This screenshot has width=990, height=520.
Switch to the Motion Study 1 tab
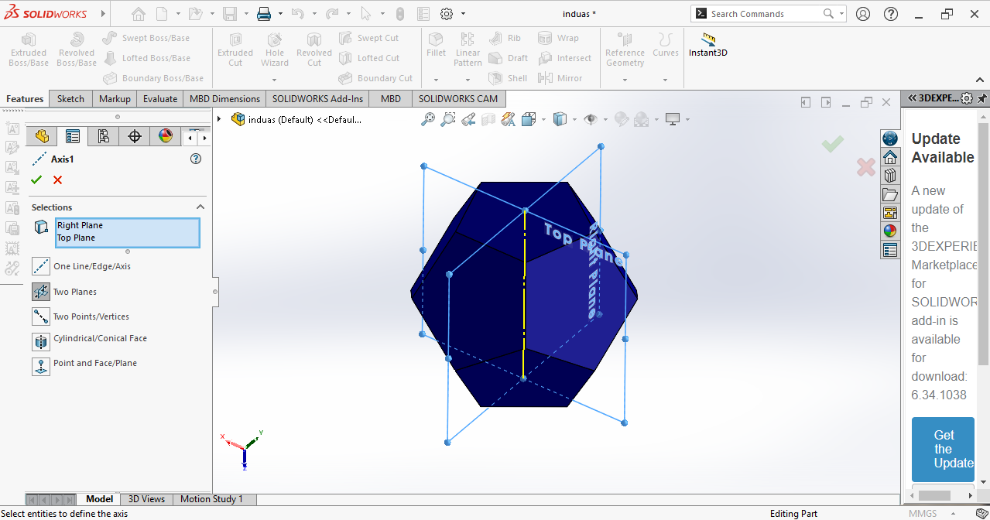pos(211,499)
